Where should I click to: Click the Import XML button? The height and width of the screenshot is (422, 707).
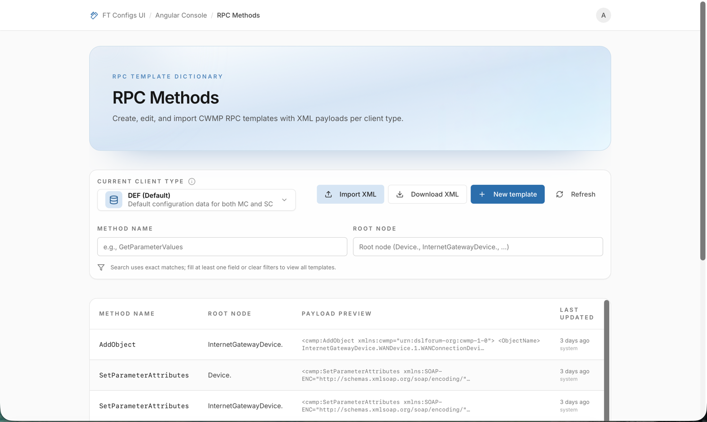350,194
